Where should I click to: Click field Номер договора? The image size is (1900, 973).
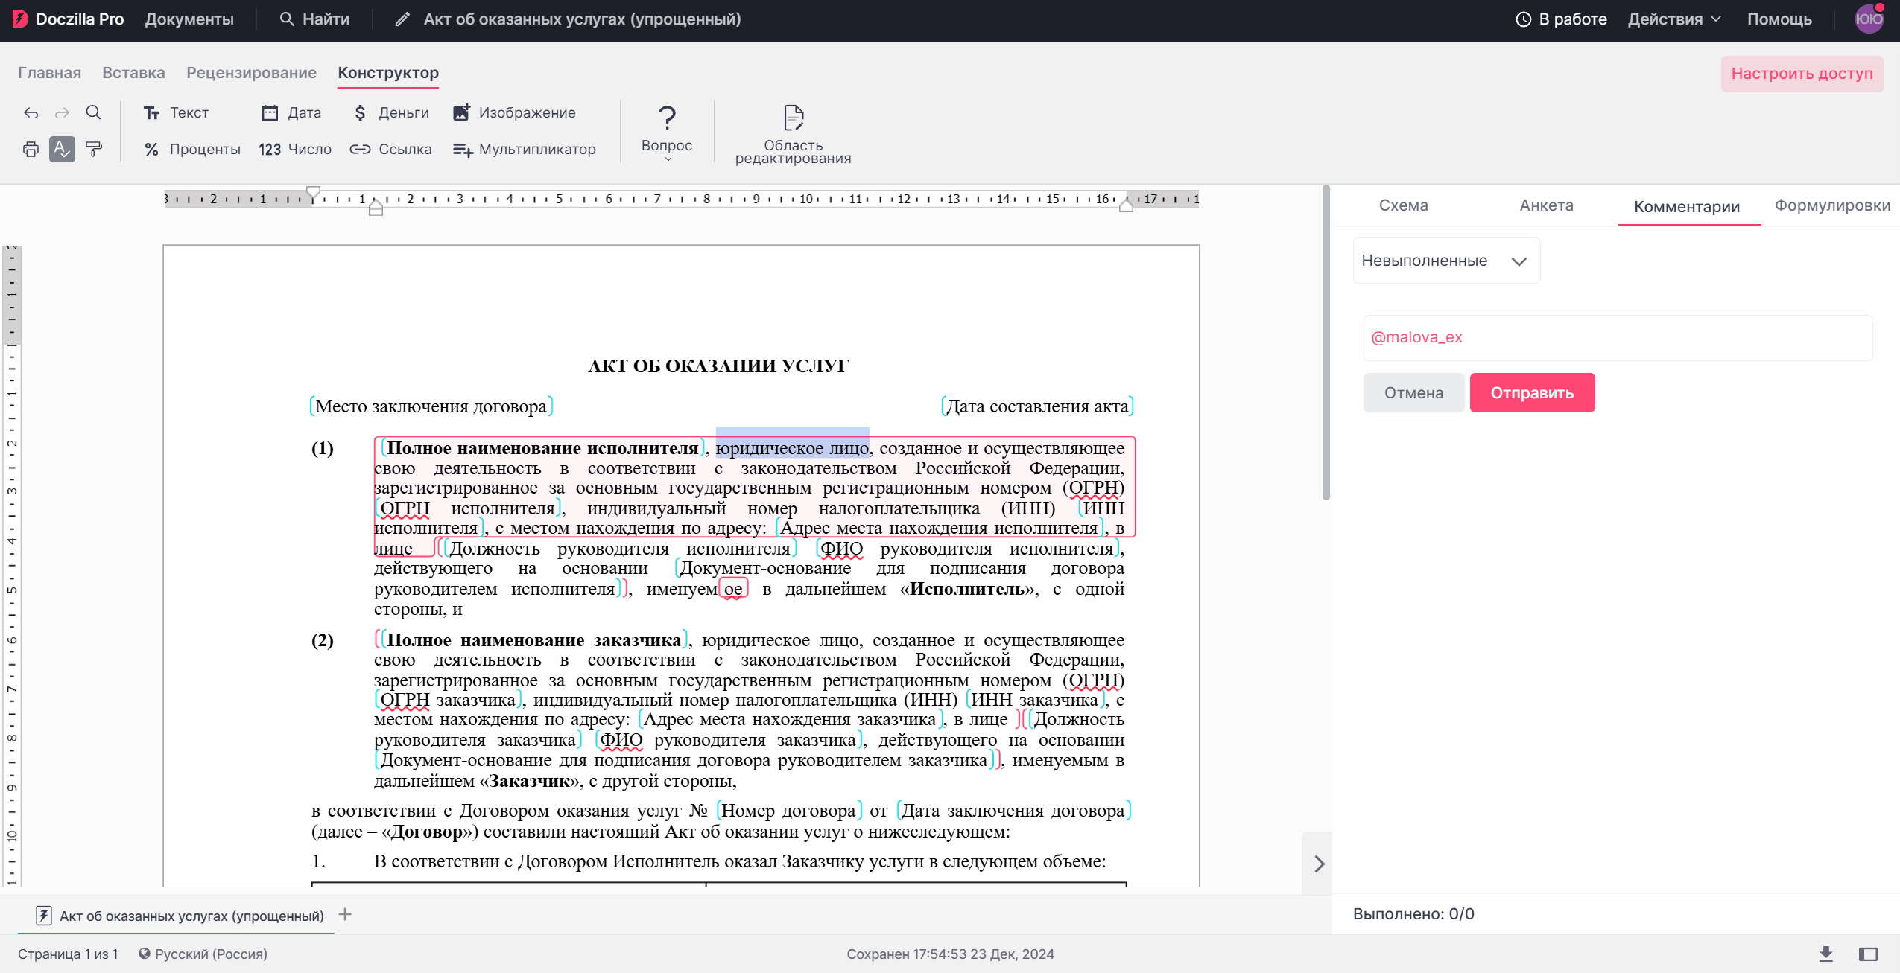point(788,810)
